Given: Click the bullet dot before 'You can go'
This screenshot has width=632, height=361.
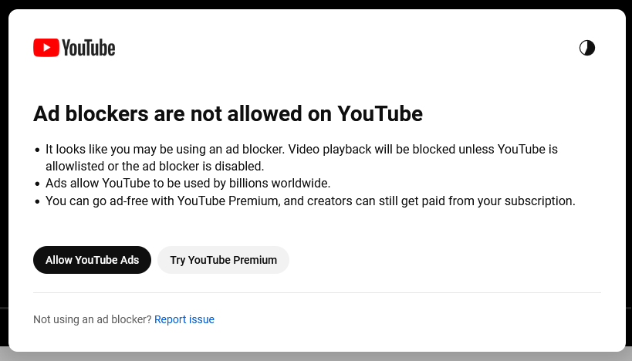Looking at the screenshot, I should 38,201.
